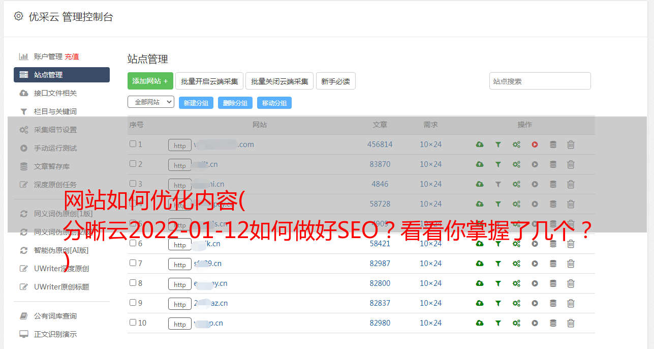This screenshot has width=654, height=349.
Task: Click the 批量关闭云端采集 button
Action: point(279,81)
